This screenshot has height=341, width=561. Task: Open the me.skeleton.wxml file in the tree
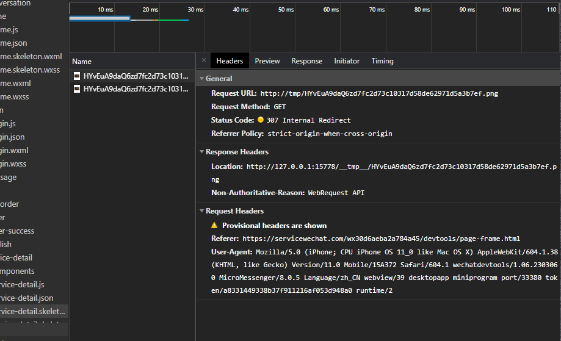click(x=31, y=57)
